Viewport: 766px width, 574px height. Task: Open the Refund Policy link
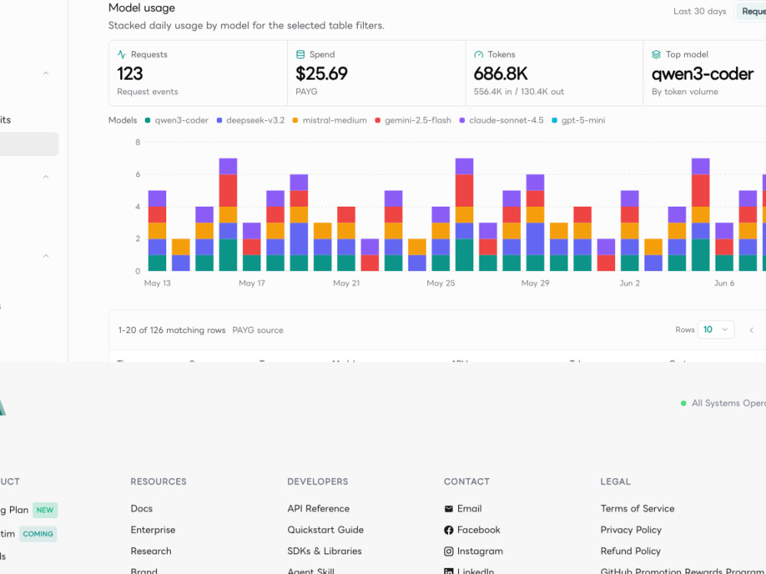coord(630,551)
